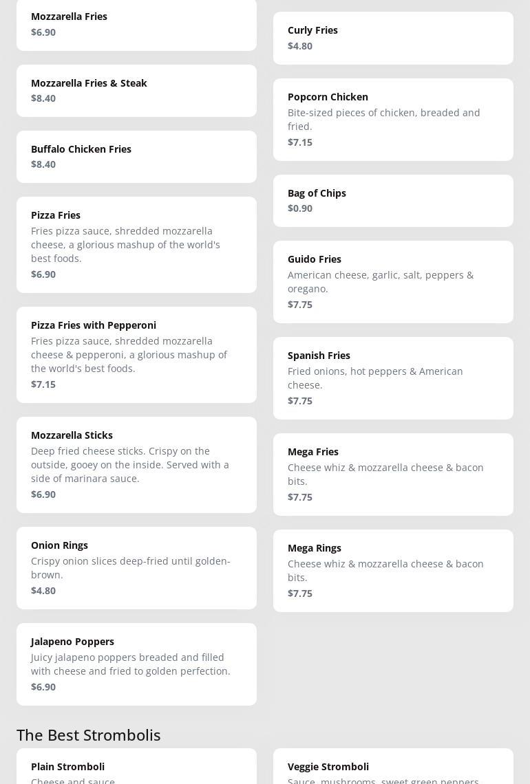Select the Mega Rings card

394,571
